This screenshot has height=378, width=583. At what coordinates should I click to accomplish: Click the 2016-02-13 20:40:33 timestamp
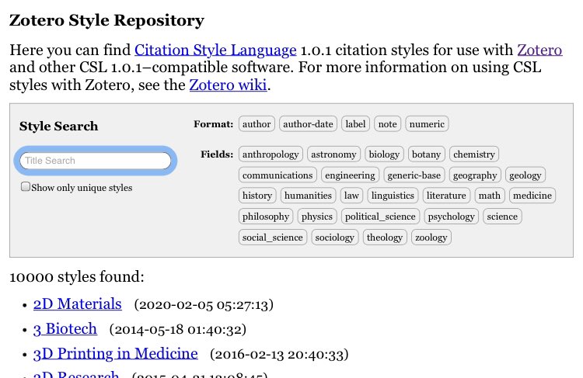coord(279,354)
